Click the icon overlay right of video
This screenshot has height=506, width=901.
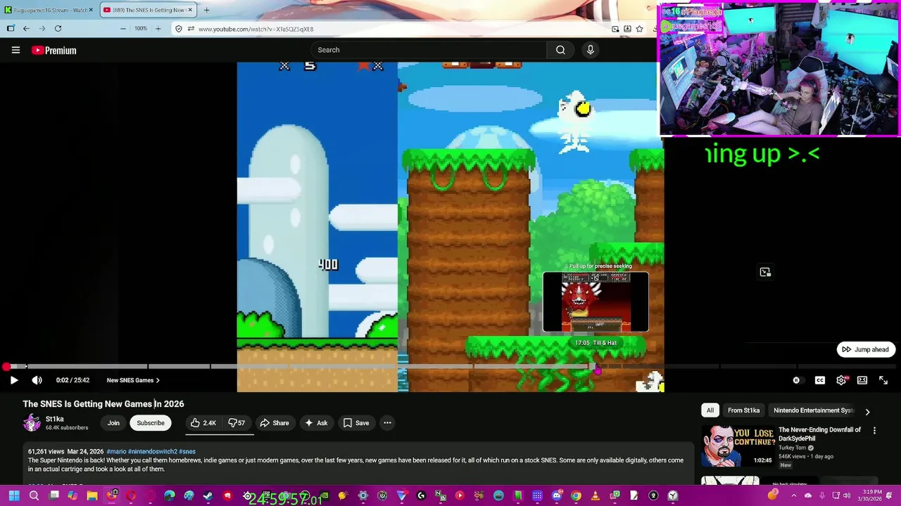tap(765, 272)
